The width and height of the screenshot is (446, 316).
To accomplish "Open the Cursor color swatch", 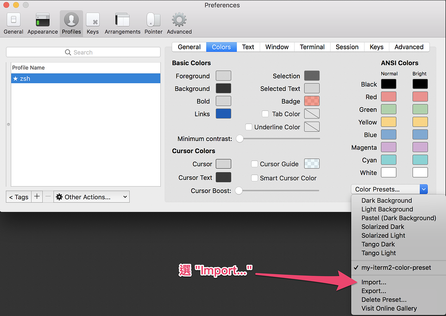I will pos(223,164).
